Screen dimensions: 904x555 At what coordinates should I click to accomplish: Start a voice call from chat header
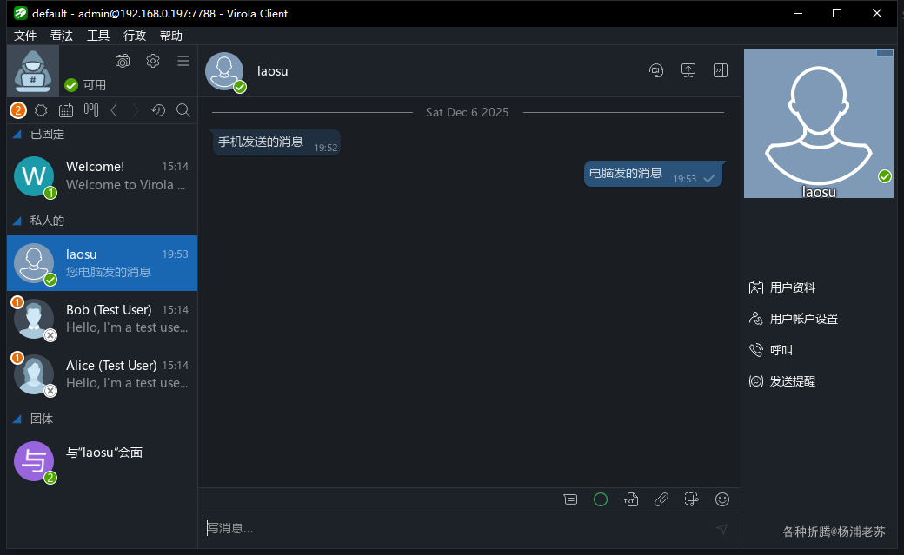(656, 71)
